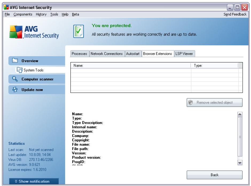Open the History menu
Viewport: 251px width, 186px height.
point(41,14)
